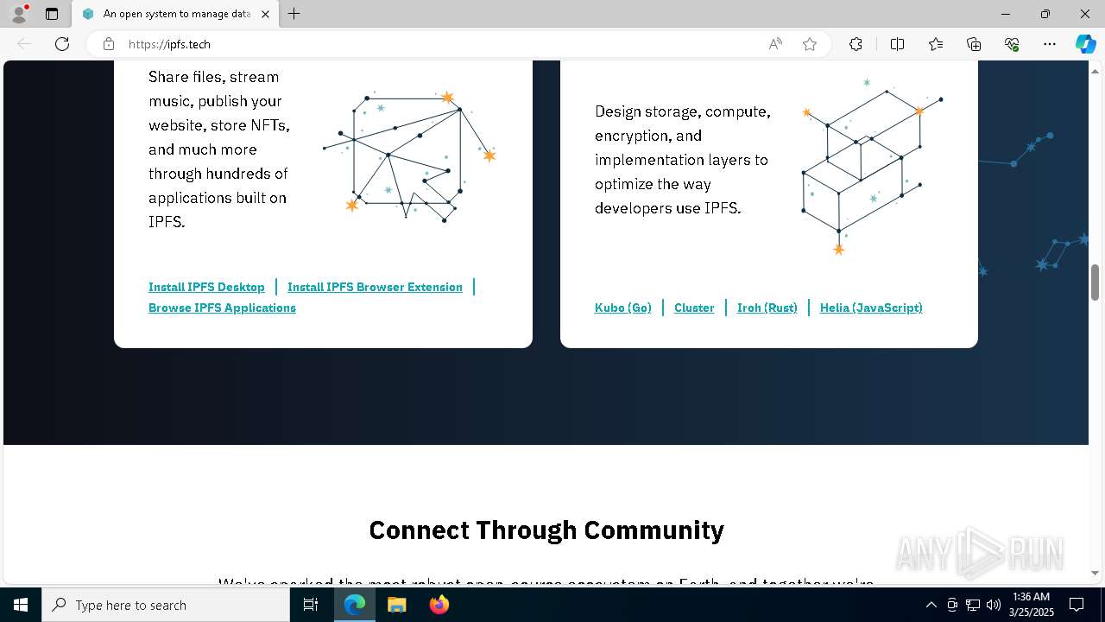Screen dimensions: 1105x622
Task: Open Install IPFS Browser Extension link
Action: [x=375, y=287]
